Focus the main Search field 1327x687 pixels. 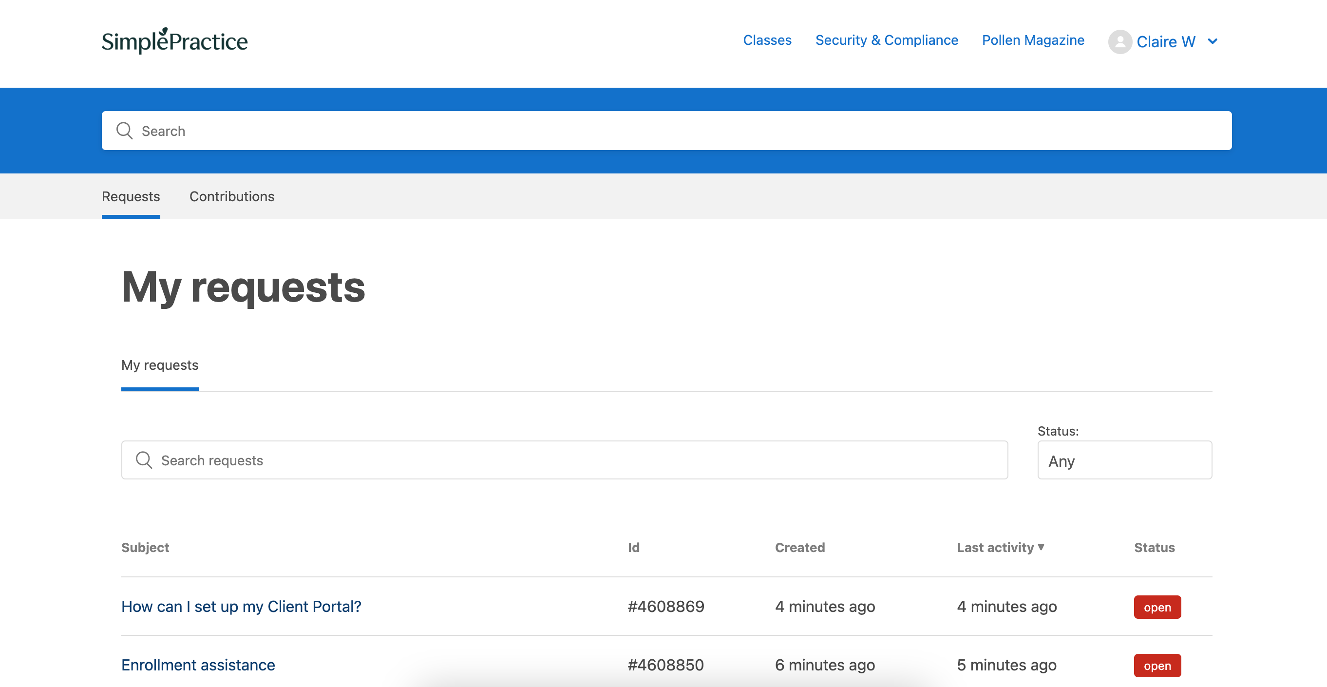point(666,131)
